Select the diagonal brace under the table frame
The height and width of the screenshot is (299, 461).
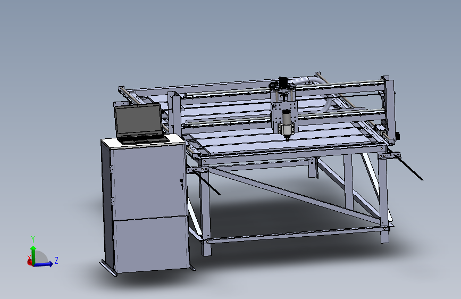pyautogui.click(x=294, y=196)
